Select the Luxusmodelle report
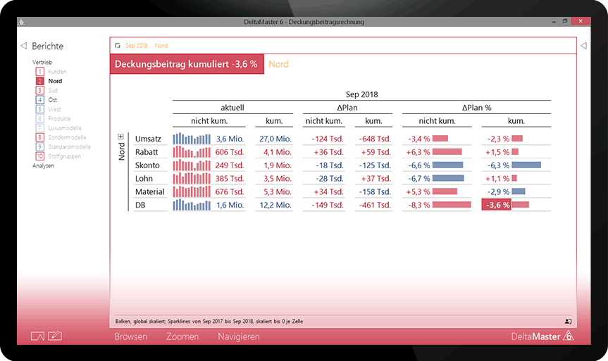Image resolution: width=608 pixels, height=361 pixels. (65, 128)
